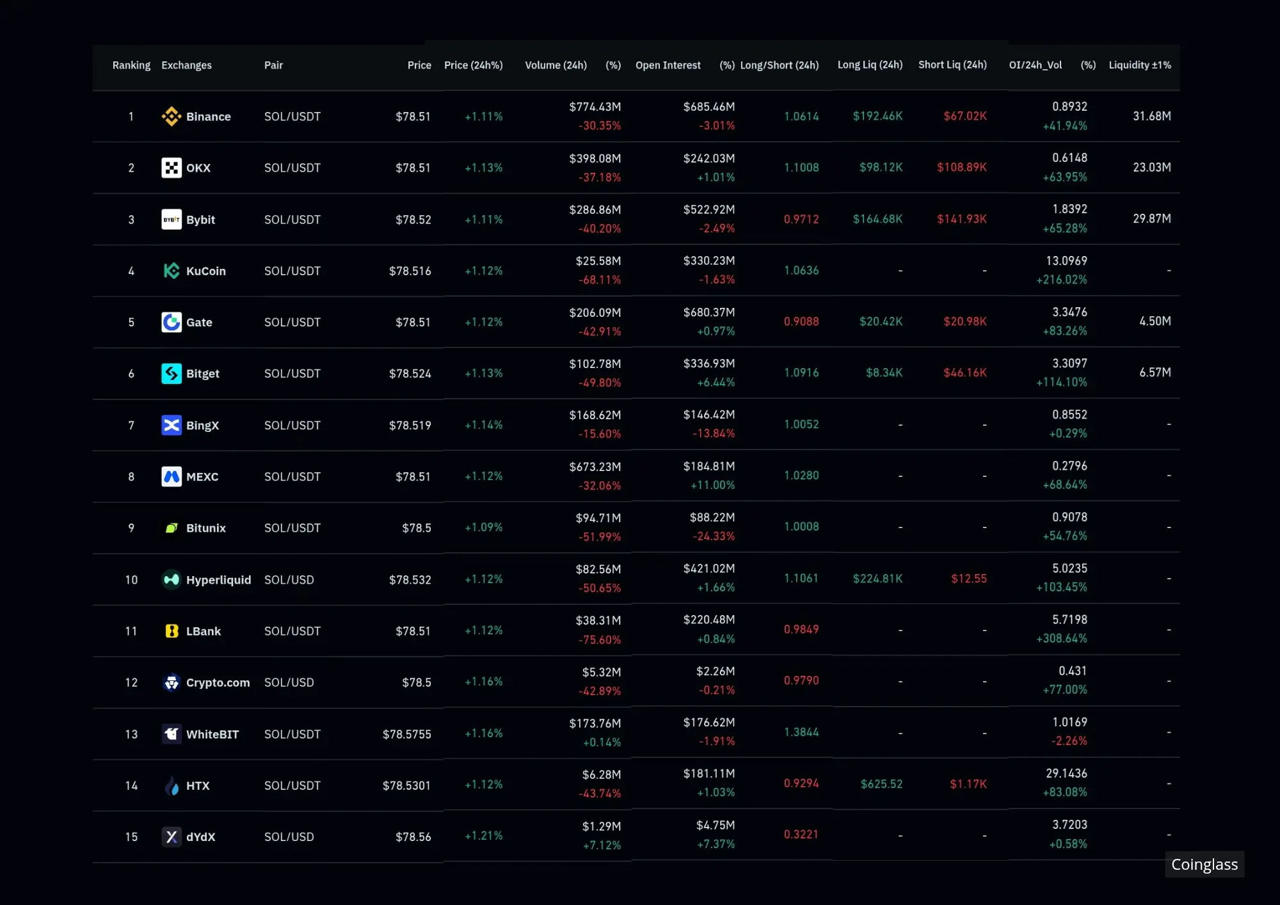Sort by Open Interest column header
Viewport: 1280px width, 905px height.
pos(668,65)
